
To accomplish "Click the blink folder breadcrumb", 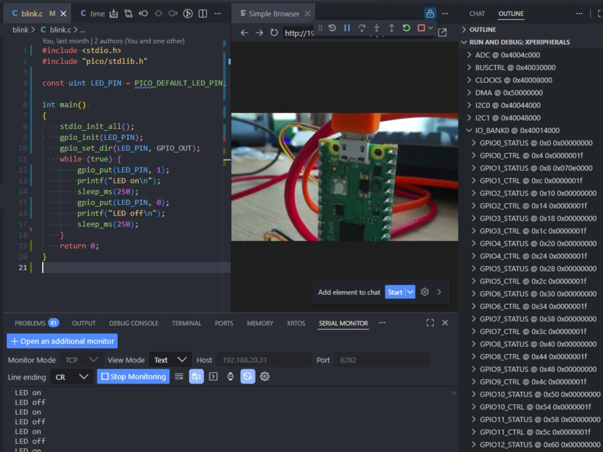I will (x=21, y=30).
